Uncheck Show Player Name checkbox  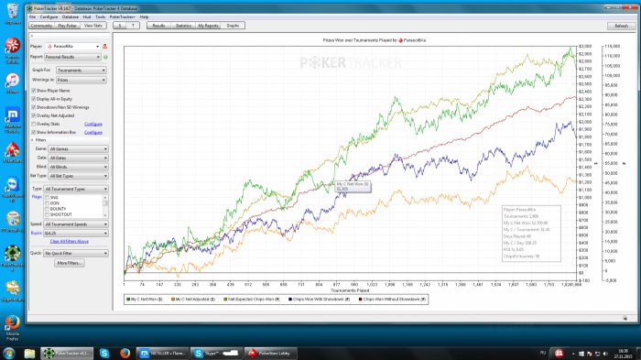(x=34, y=91)
